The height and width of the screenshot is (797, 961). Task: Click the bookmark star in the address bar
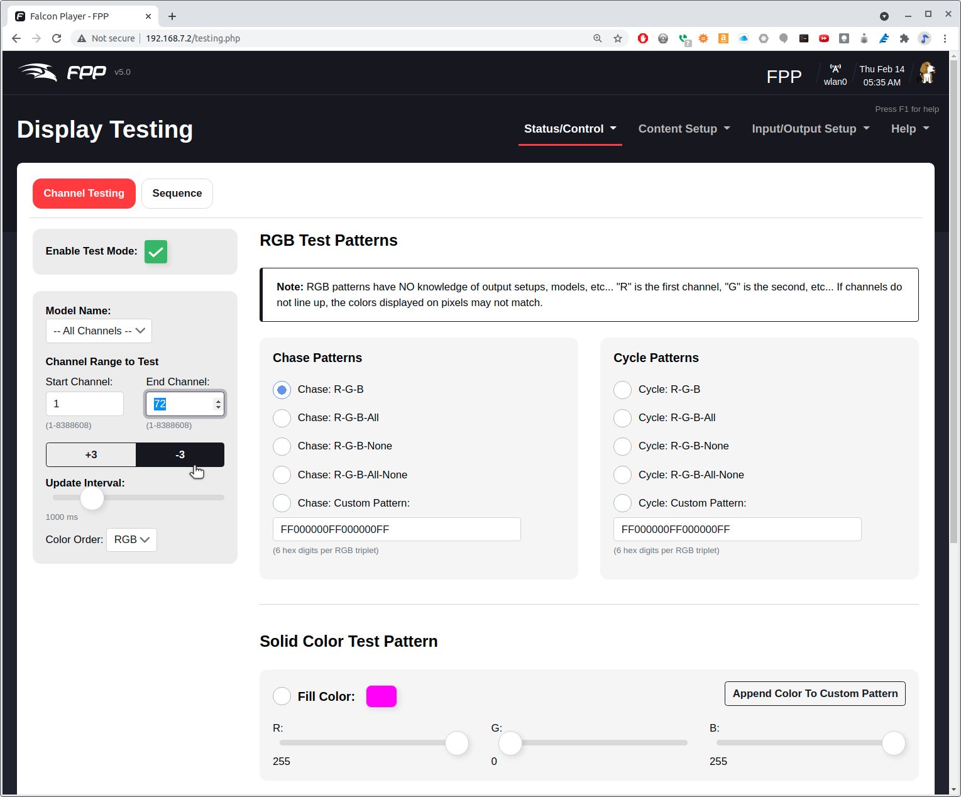(618, 38)
